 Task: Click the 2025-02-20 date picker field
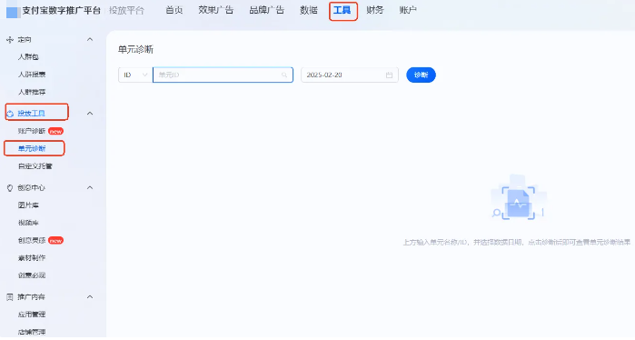(350, 75)
